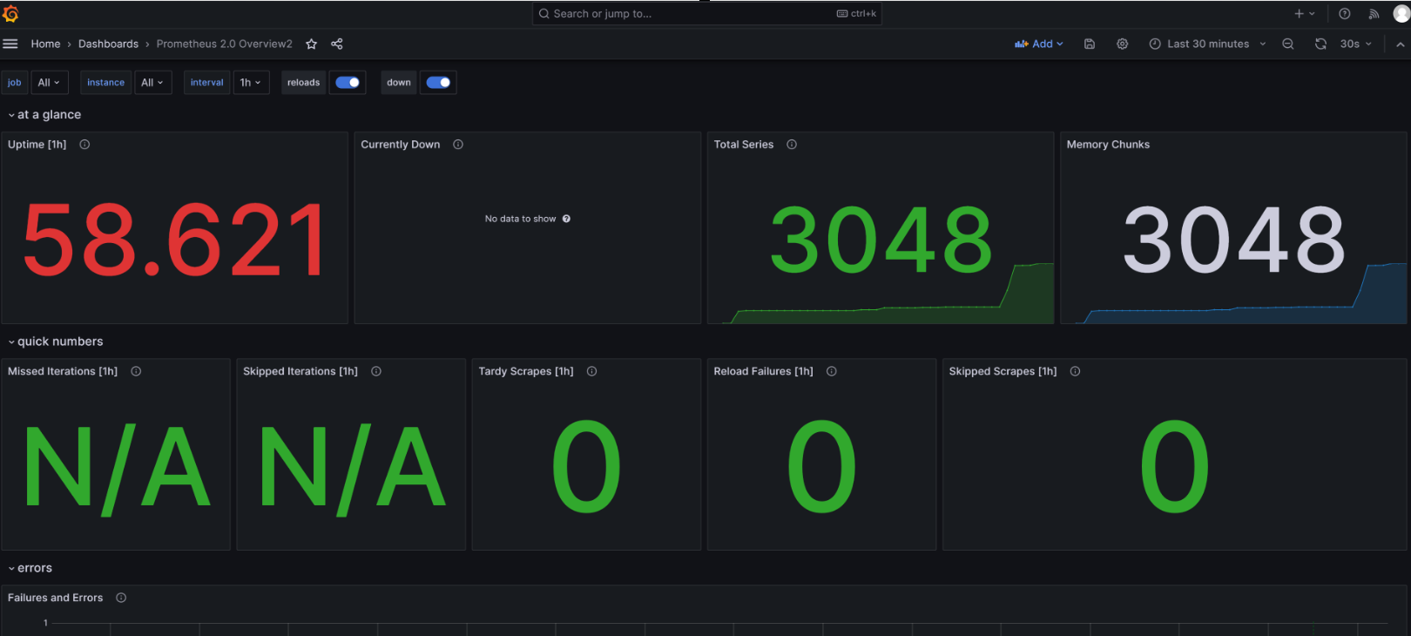Open the help question-mark icon
This screenshot has height=636, width=1411.
(1344, 14)
